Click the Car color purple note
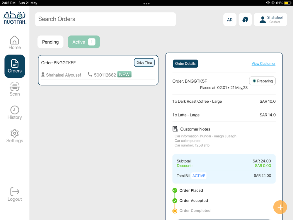Screen dimensions: 293x220 pyautogui.click(x=187, y=141)
